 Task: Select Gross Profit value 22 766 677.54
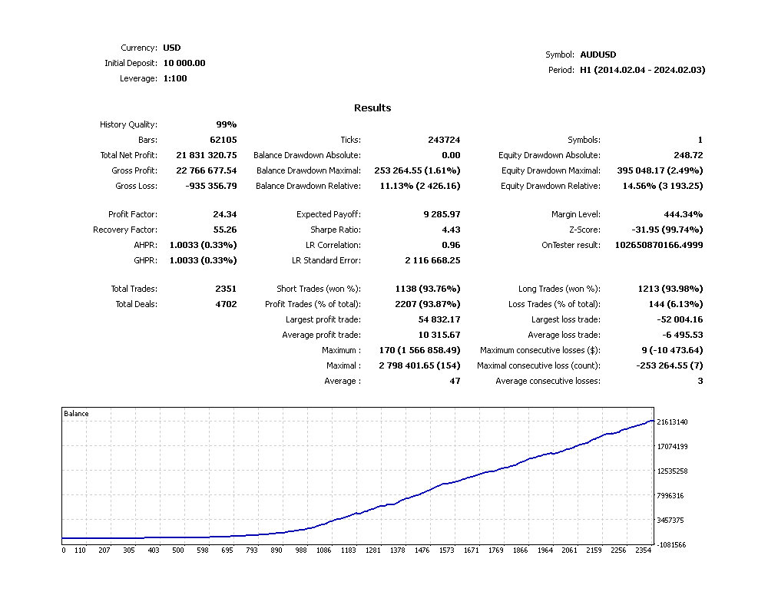coord(206,171)
